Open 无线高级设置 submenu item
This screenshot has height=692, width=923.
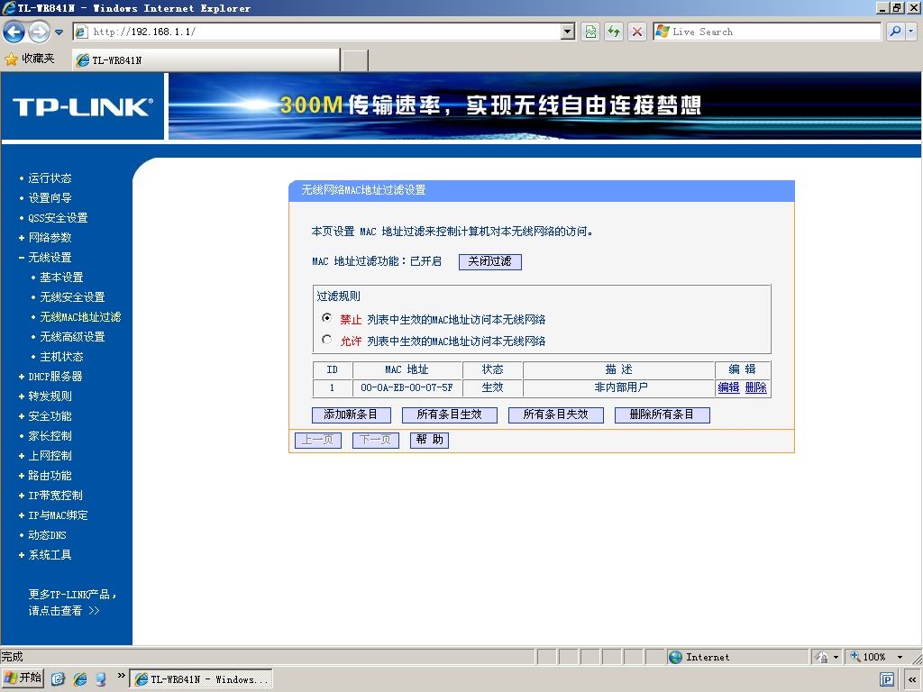pos(72,337)
